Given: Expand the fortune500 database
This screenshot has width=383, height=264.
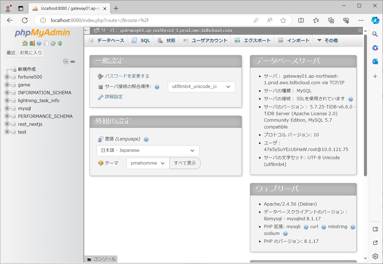Looking at the screenshot, I should click(x=7, y=77).
